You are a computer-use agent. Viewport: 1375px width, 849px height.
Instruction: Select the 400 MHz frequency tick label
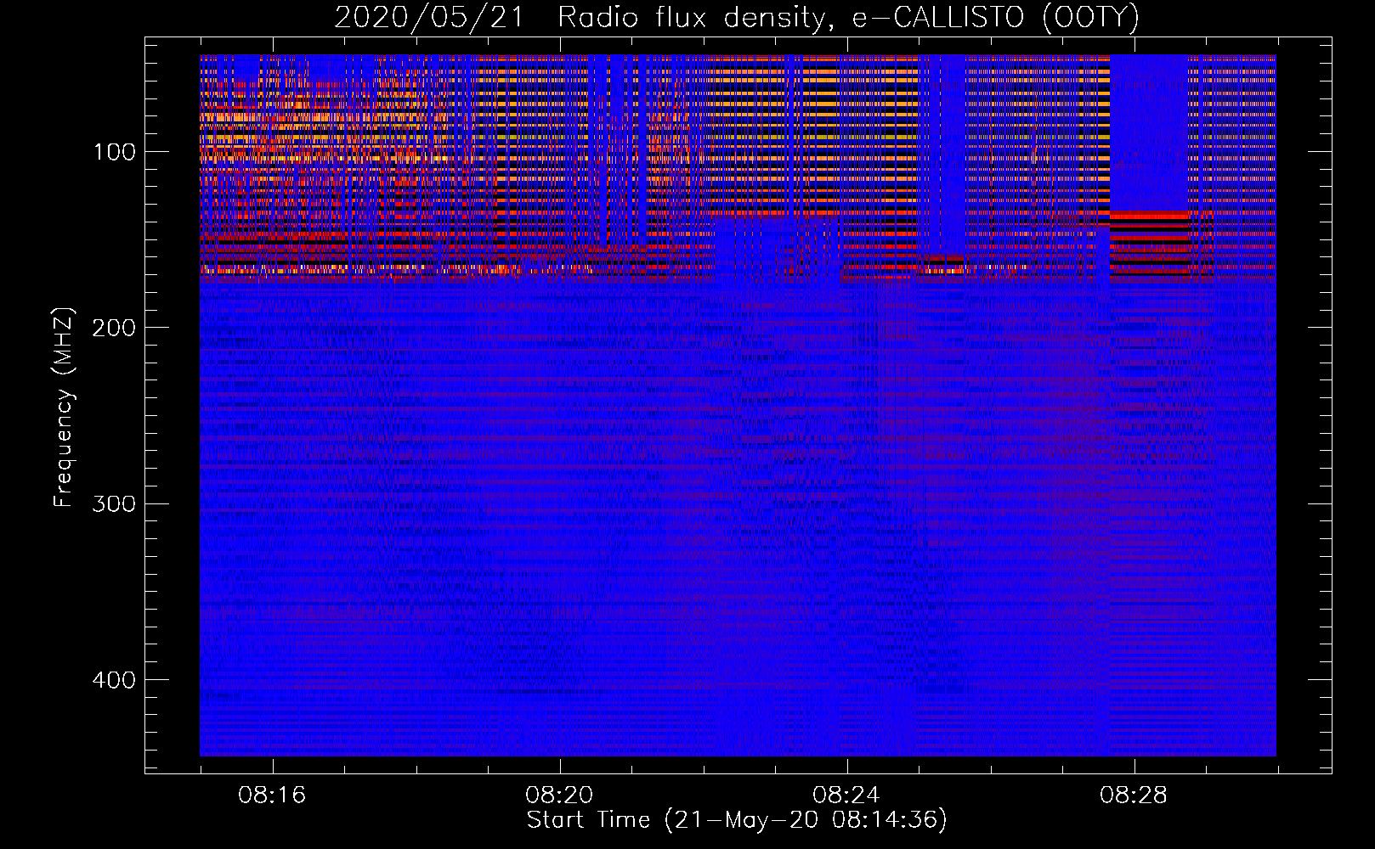pos(115,680)
